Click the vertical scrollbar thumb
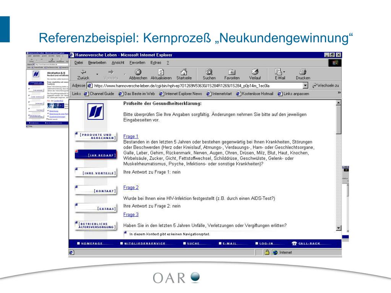The height and width of the screenshot is (293, 391). pos(338,120)
